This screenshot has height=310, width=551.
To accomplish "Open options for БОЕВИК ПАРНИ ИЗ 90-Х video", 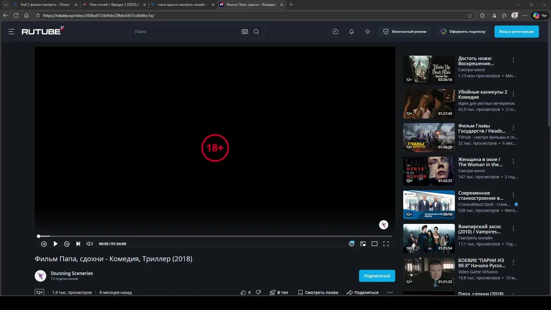I will coord(513,262).
